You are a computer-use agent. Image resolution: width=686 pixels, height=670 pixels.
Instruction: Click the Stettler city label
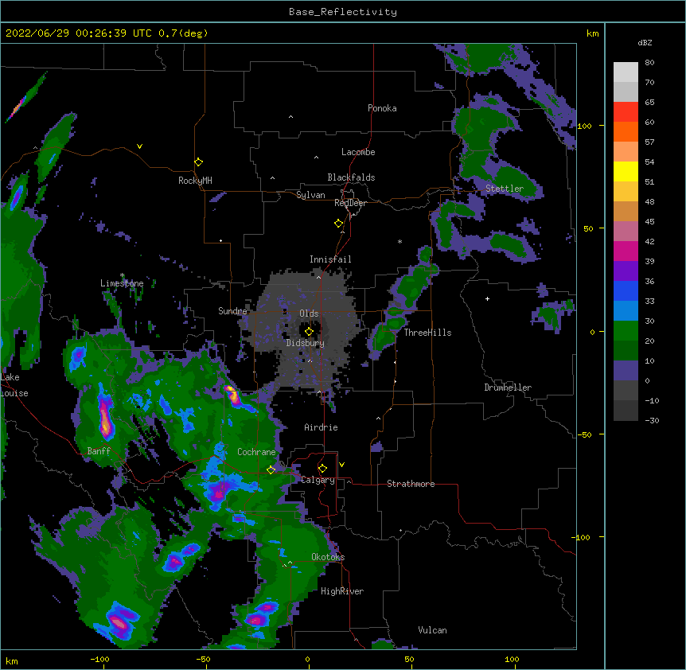point(505,189)
